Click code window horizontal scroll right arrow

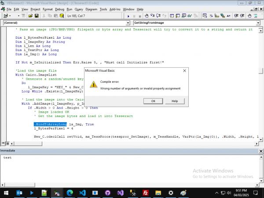pos(257,143)
